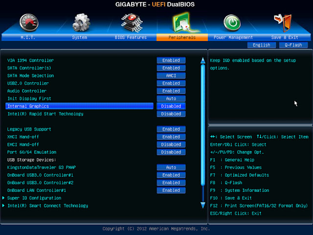Toggle Legacy USB Support Enabled value
This screenshot has width=313, height=235.
click(x=171, y=129)
